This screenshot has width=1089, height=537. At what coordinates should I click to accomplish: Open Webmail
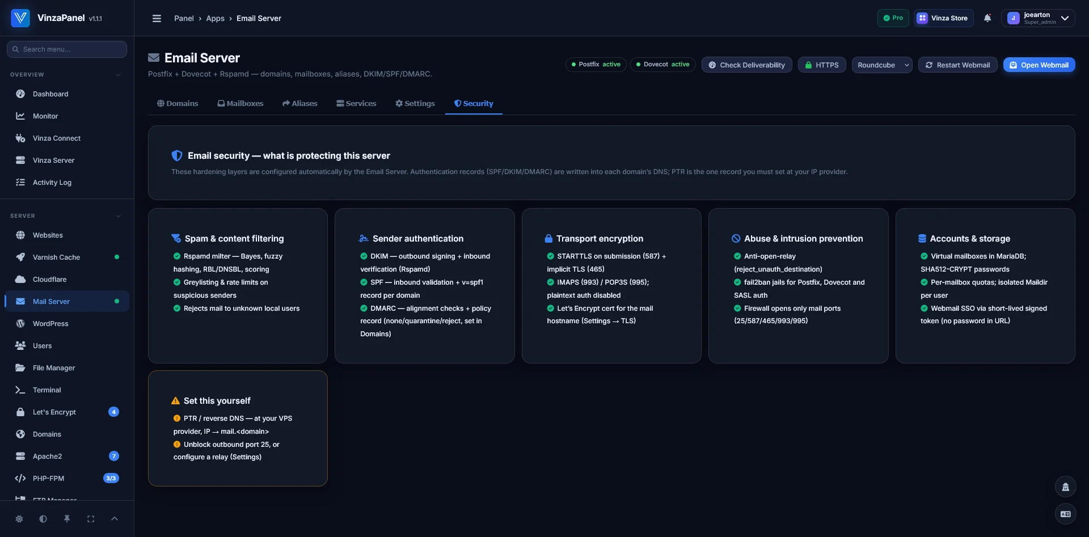1039,65
